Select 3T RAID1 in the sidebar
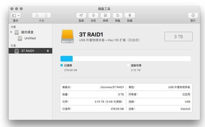This screenshot has height=127, width=205. [x=30, y=51]
